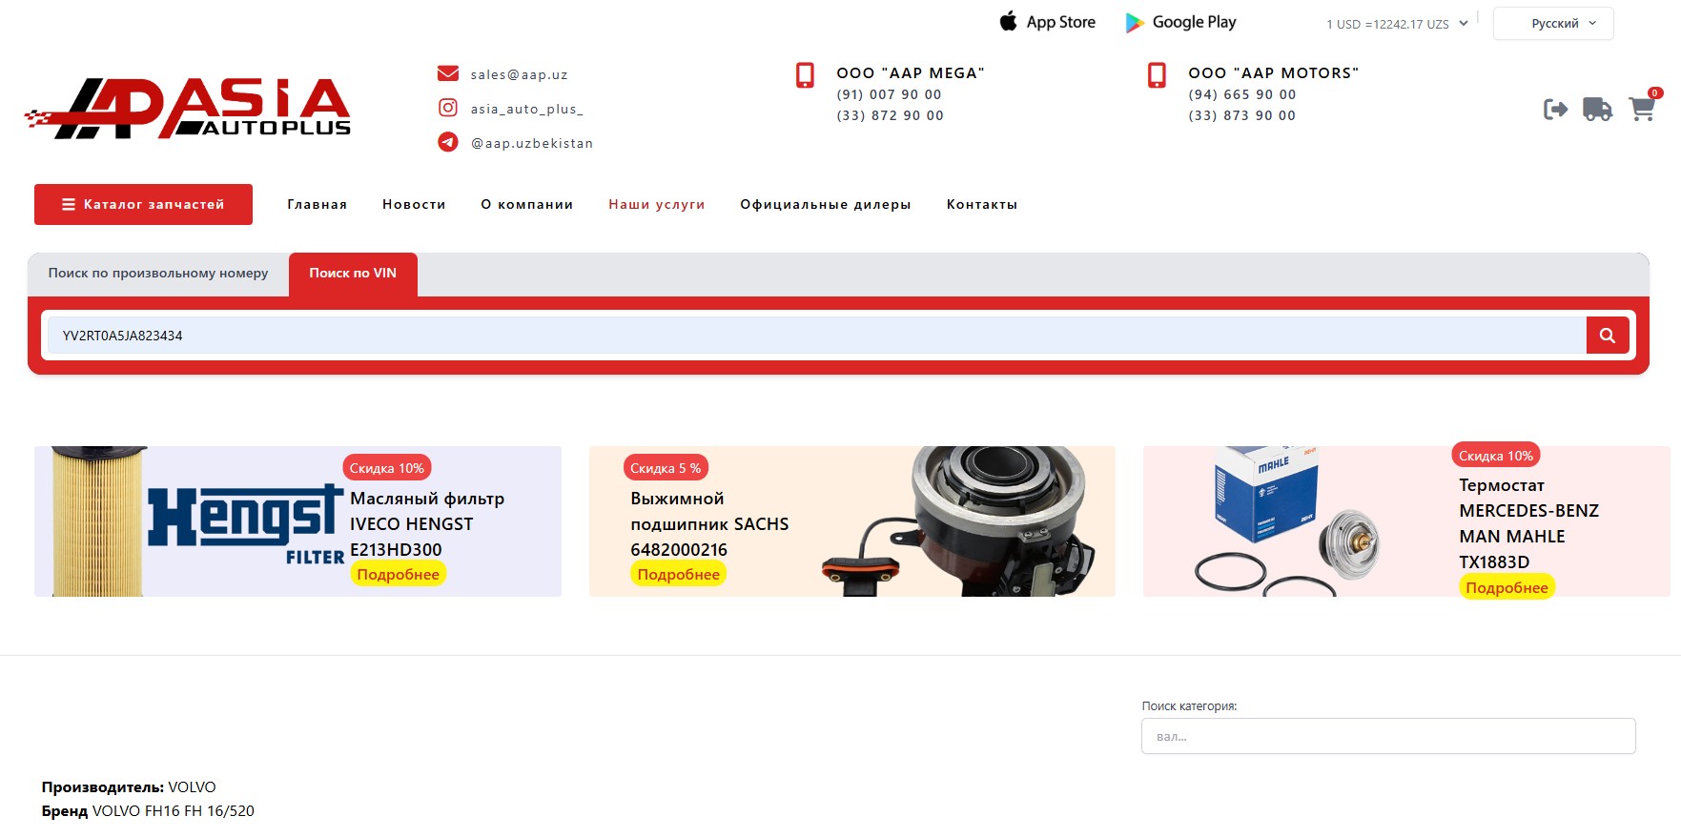Click the magnifier search button
Screen dimensions: 1681x837
(1607, 336)
